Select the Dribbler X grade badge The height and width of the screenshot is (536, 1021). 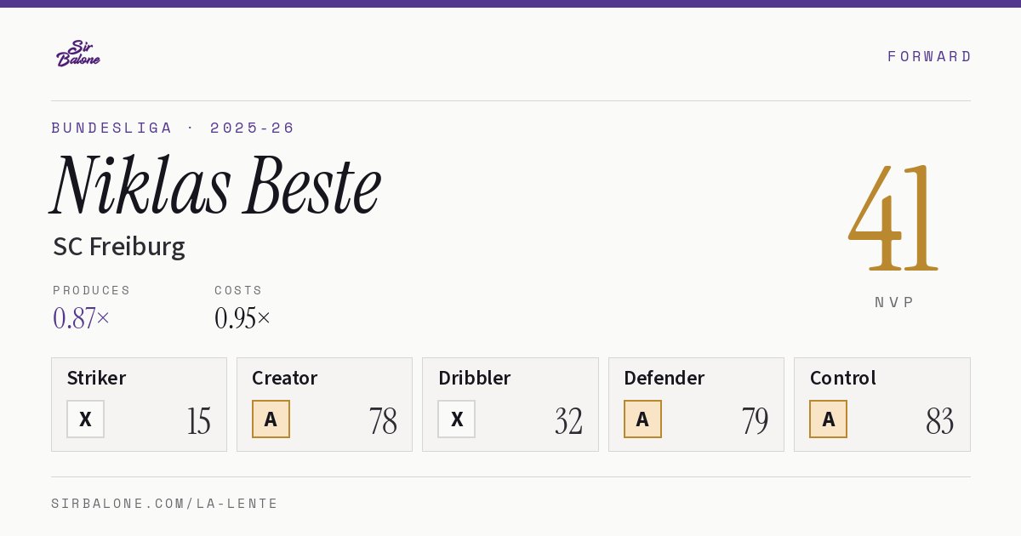457,419
